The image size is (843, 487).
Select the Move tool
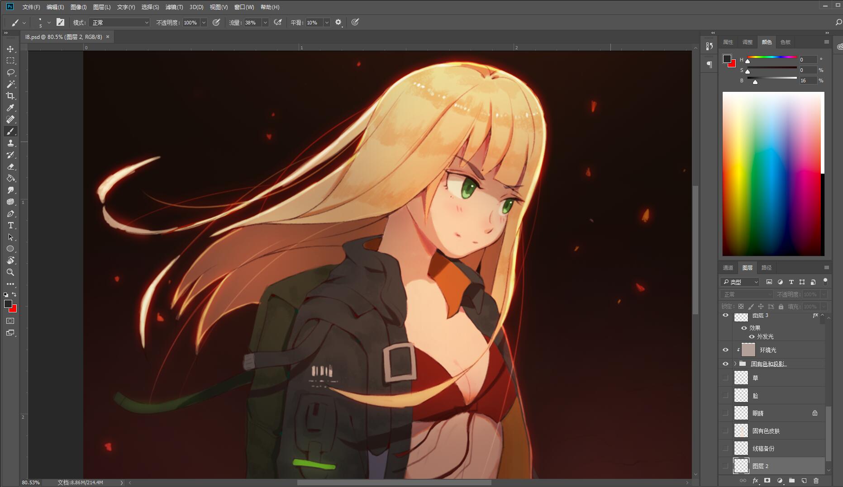coord(10,49)
